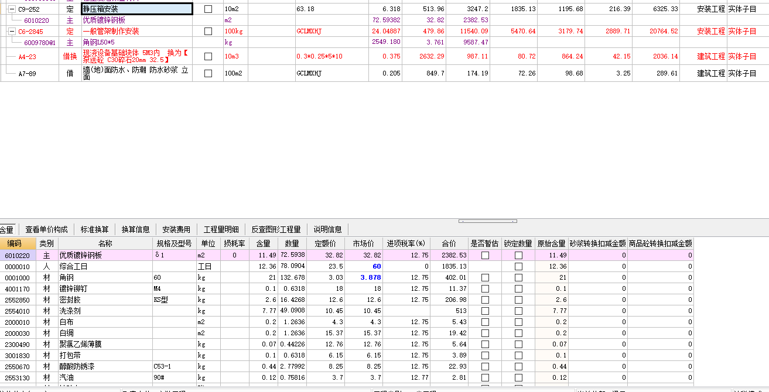Select the 安装费用 tab
The height and width of the screenshot is (392, 769).
point(176,229)
